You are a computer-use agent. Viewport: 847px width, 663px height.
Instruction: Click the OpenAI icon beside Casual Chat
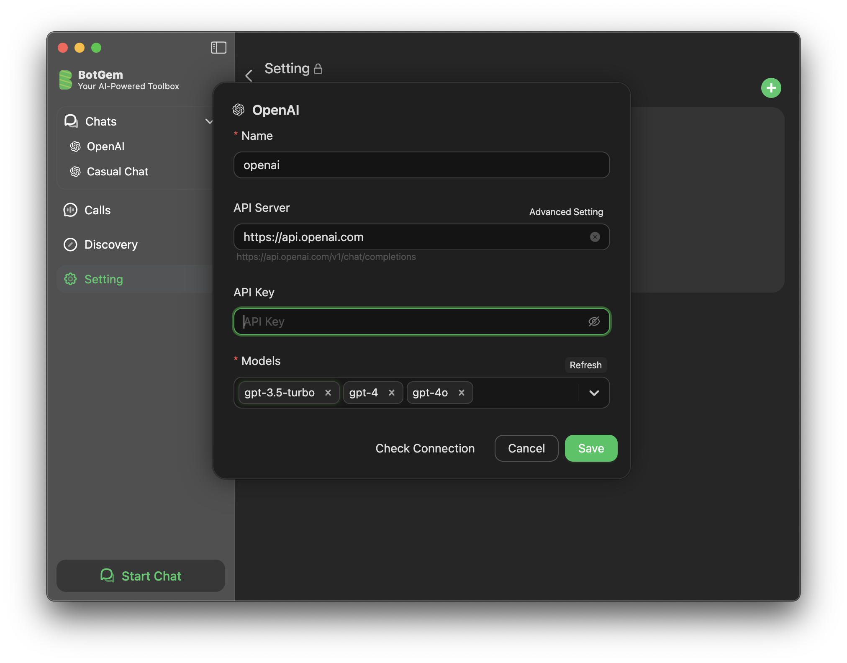pyautogui.click(x=75, y=172)
